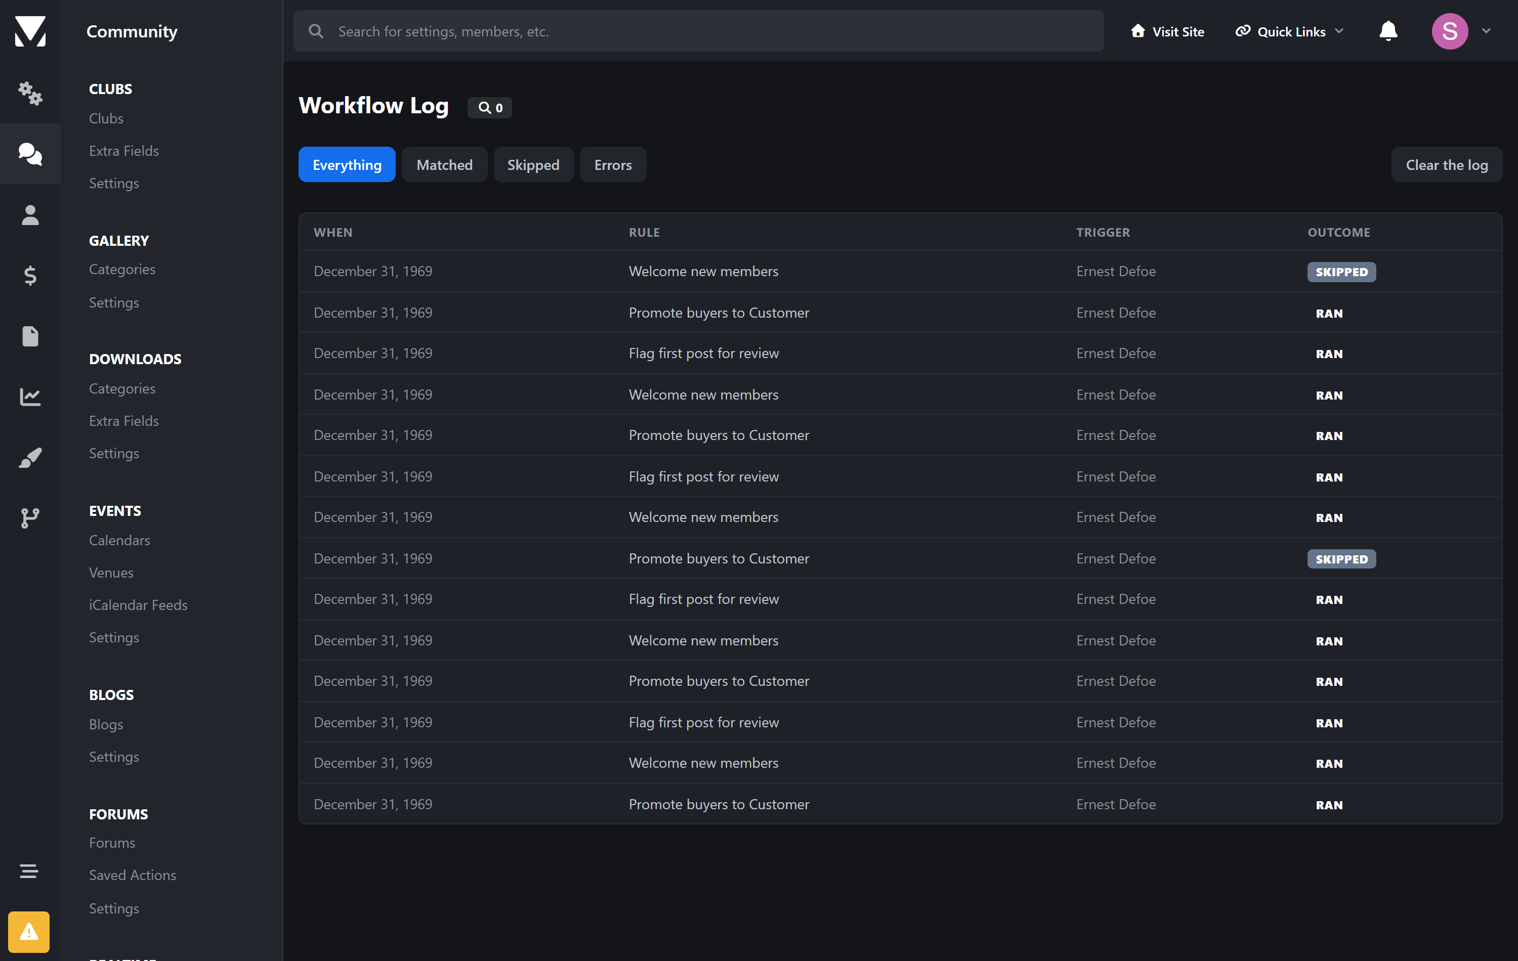Viewport: 1518px width, 961px height.
Task: Click the hamburger menu icon in sidebar
Action: point(28,871)
